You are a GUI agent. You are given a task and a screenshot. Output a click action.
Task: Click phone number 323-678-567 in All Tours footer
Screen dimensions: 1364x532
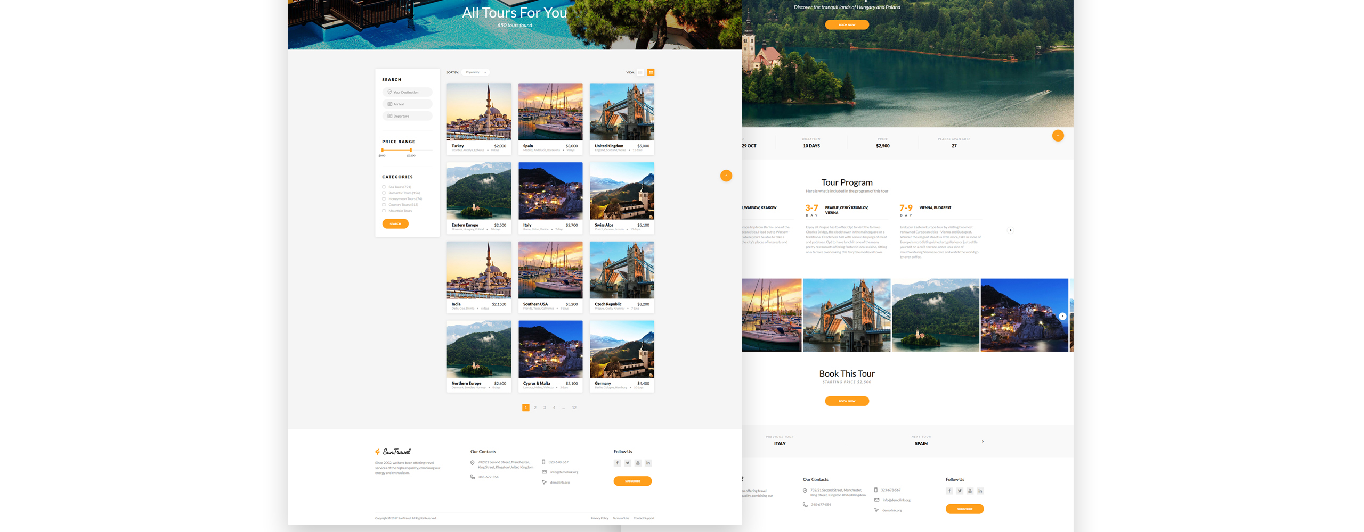tap(558, 462)
